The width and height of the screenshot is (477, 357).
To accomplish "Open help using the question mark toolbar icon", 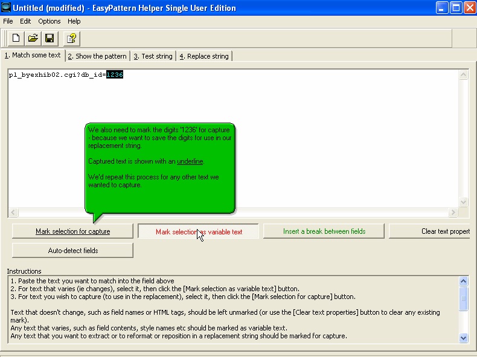I will 71,38.
